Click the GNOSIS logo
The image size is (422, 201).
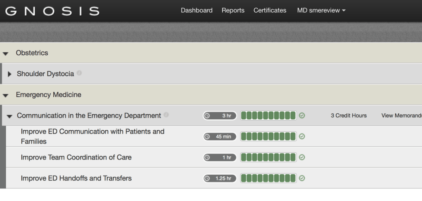pos(52,11)
